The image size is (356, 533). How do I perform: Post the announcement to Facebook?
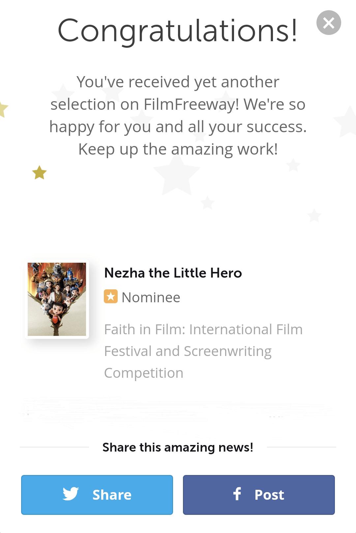pyautogui.click(x=259, y=494)
